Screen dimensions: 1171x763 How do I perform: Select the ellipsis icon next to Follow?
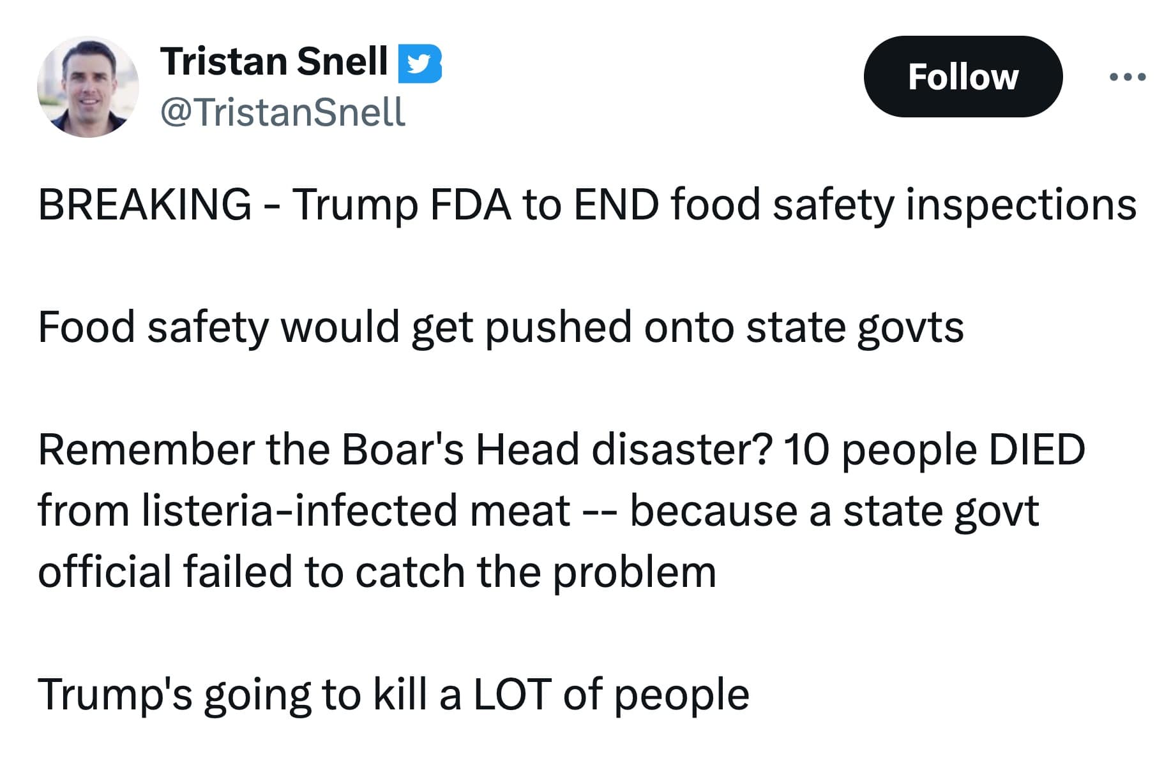coord(1128,77)
